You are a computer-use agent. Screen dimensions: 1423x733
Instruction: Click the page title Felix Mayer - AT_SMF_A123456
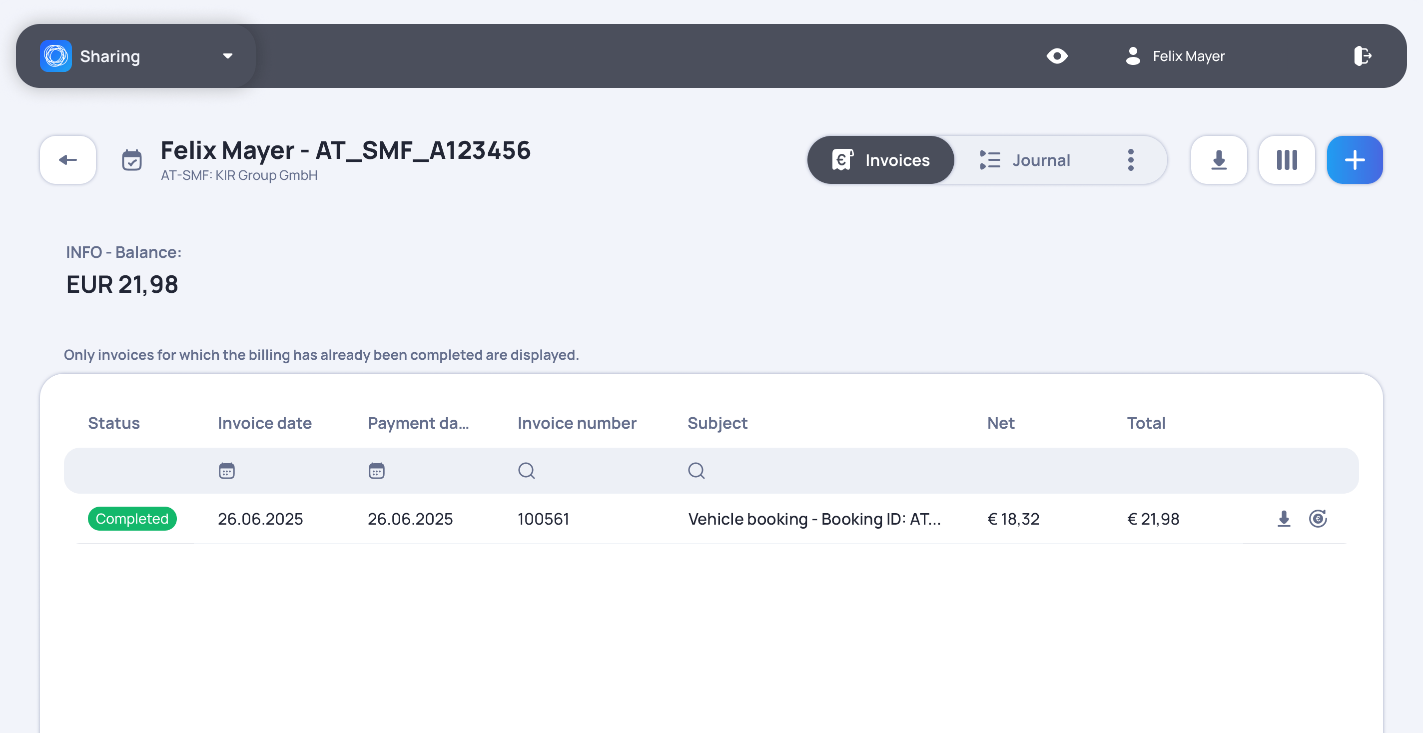tap(345, 150)
